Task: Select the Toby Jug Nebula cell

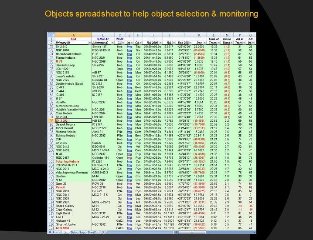Action: pyautogui.click(x=73, y=161)
